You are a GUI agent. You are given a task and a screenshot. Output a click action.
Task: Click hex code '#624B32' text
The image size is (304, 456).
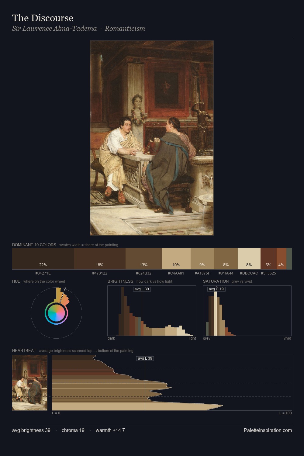click(144, 273)
